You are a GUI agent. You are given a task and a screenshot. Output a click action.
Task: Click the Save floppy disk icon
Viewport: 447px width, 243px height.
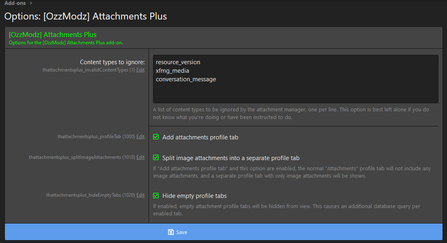coord(171,232)
